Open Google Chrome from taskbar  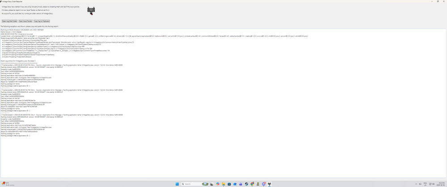pyautogui.click(x=252, y=184)
